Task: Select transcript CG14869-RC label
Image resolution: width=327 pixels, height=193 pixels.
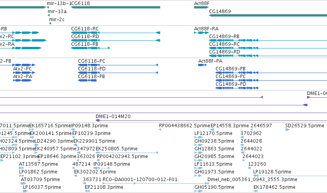Action: tap(224, 44)
